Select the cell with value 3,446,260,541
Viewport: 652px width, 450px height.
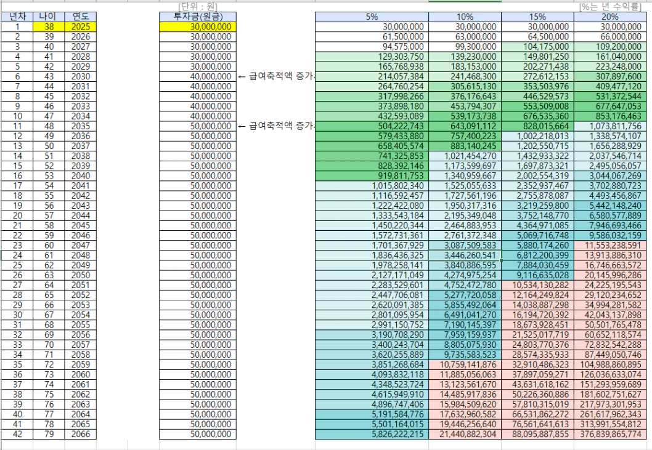tap(466, 254)
